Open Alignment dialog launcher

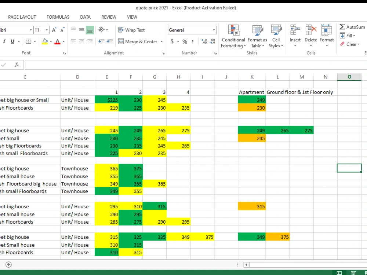coord(163,53)
